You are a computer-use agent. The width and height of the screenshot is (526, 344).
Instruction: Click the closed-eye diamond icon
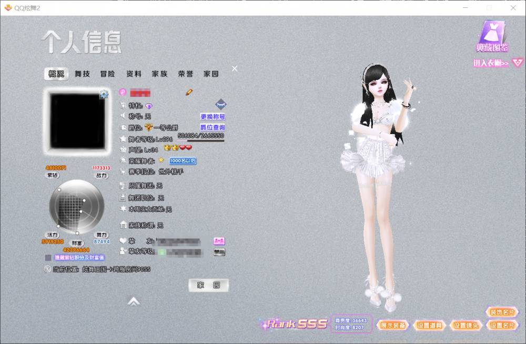coord(220,104)
